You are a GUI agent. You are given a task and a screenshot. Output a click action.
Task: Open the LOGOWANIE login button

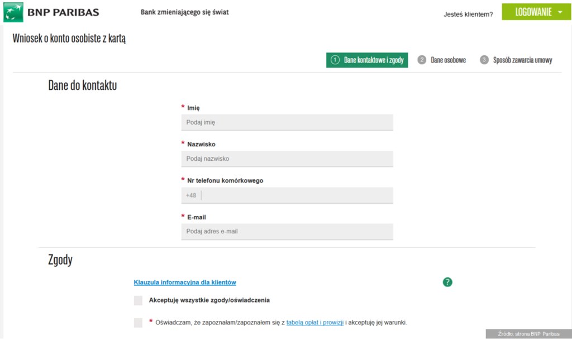click(533, 12)
